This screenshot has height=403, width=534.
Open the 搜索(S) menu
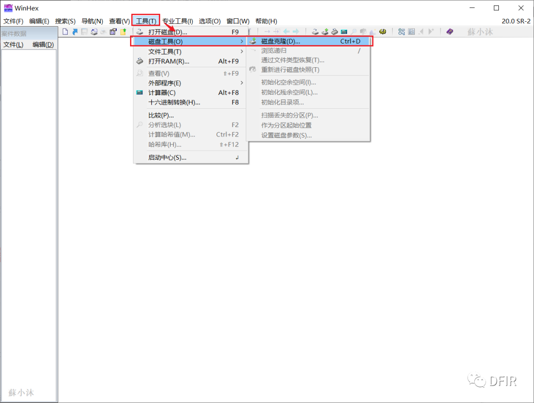click(65, 21)
